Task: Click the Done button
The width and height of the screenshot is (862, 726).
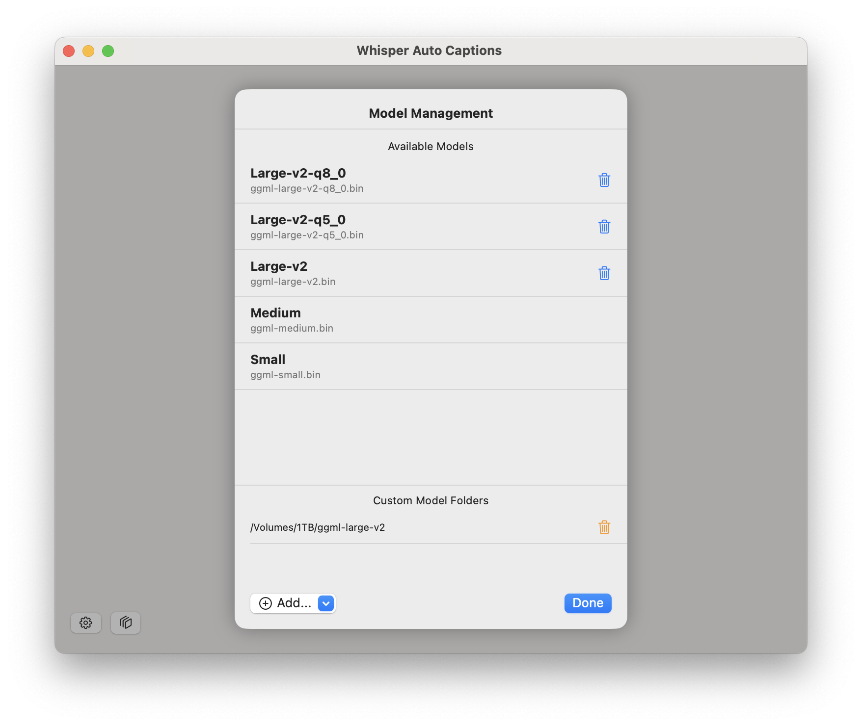Action: tap(588, 603)
